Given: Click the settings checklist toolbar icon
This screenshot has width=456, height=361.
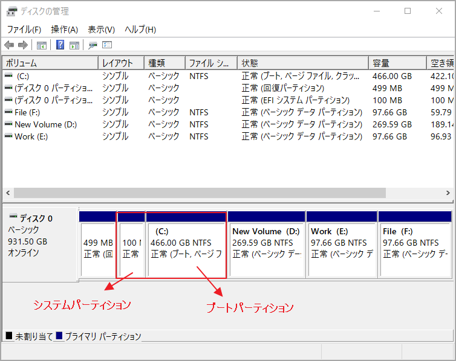Looking at the screenshot, I should (107, 45).
